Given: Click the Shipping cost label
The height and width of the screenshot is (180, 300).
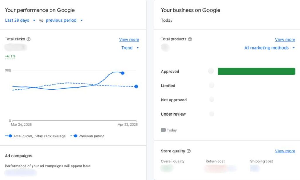Looking at the screenshot, I should click(x=262, y=161).
